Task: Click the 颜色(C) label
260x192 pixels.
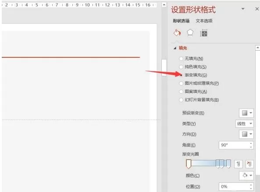Action: click(192, 175)
